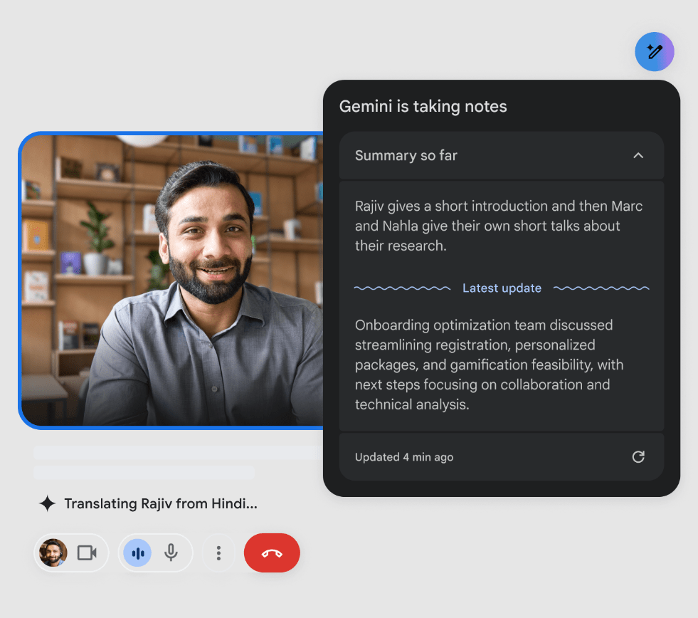Click the Latest update label
Viewport: 698px width, 618px height.
click(502, 288)
